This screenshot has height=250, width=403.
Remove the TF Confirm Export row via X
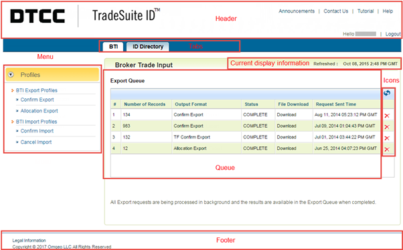click(x=387, y=138)
